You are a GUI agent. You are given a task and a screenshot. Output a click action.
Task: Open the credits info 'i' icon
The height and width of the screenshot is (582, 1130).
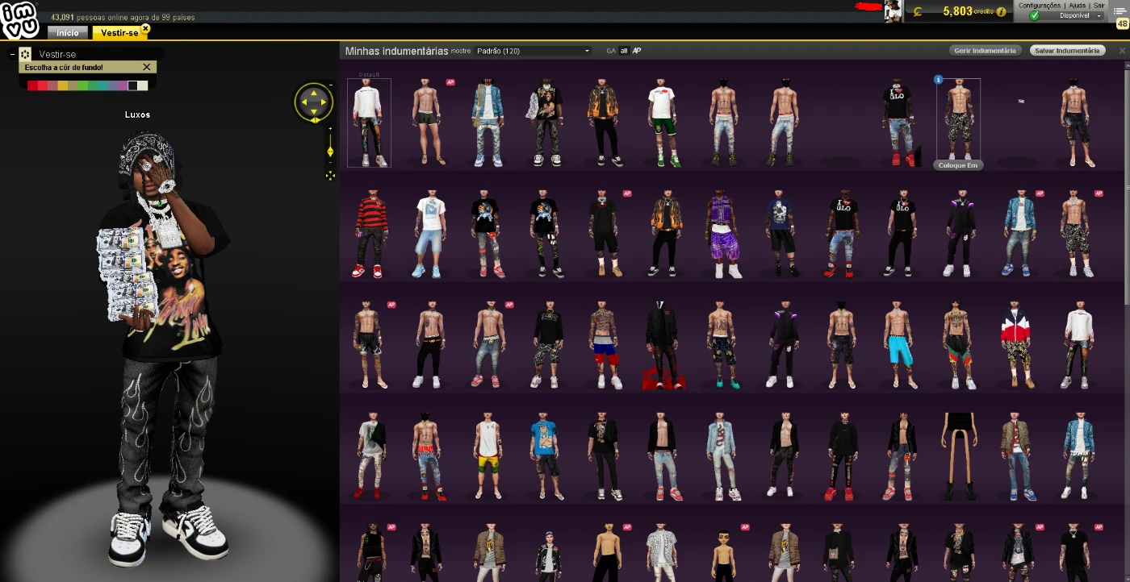pos(1001,11)
